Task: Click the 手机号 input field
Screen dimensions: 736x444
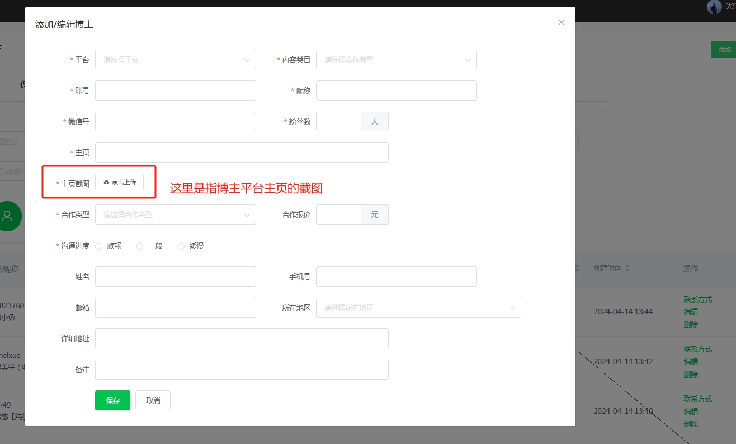Action: coord(396,276)
